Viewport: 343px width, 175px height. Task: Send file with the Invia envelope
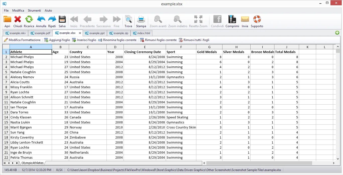245,19
